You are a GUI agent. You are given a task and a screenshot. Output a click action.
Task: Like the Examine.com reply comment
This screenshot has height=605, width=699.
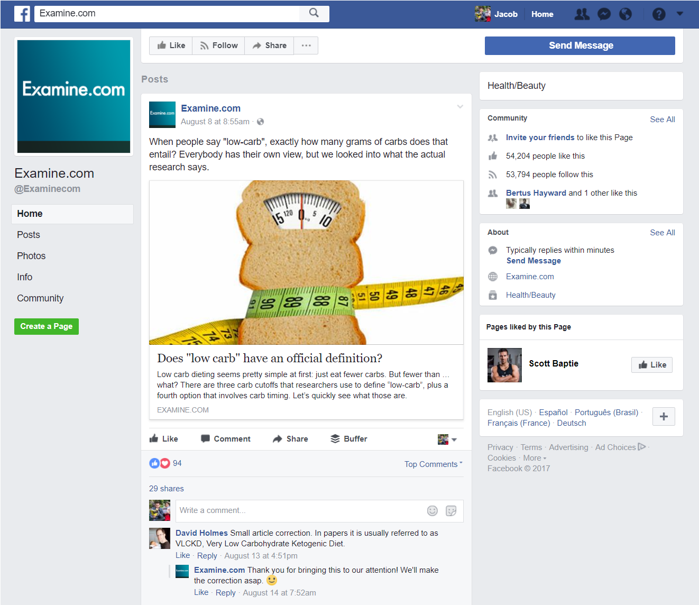[201, 592]
